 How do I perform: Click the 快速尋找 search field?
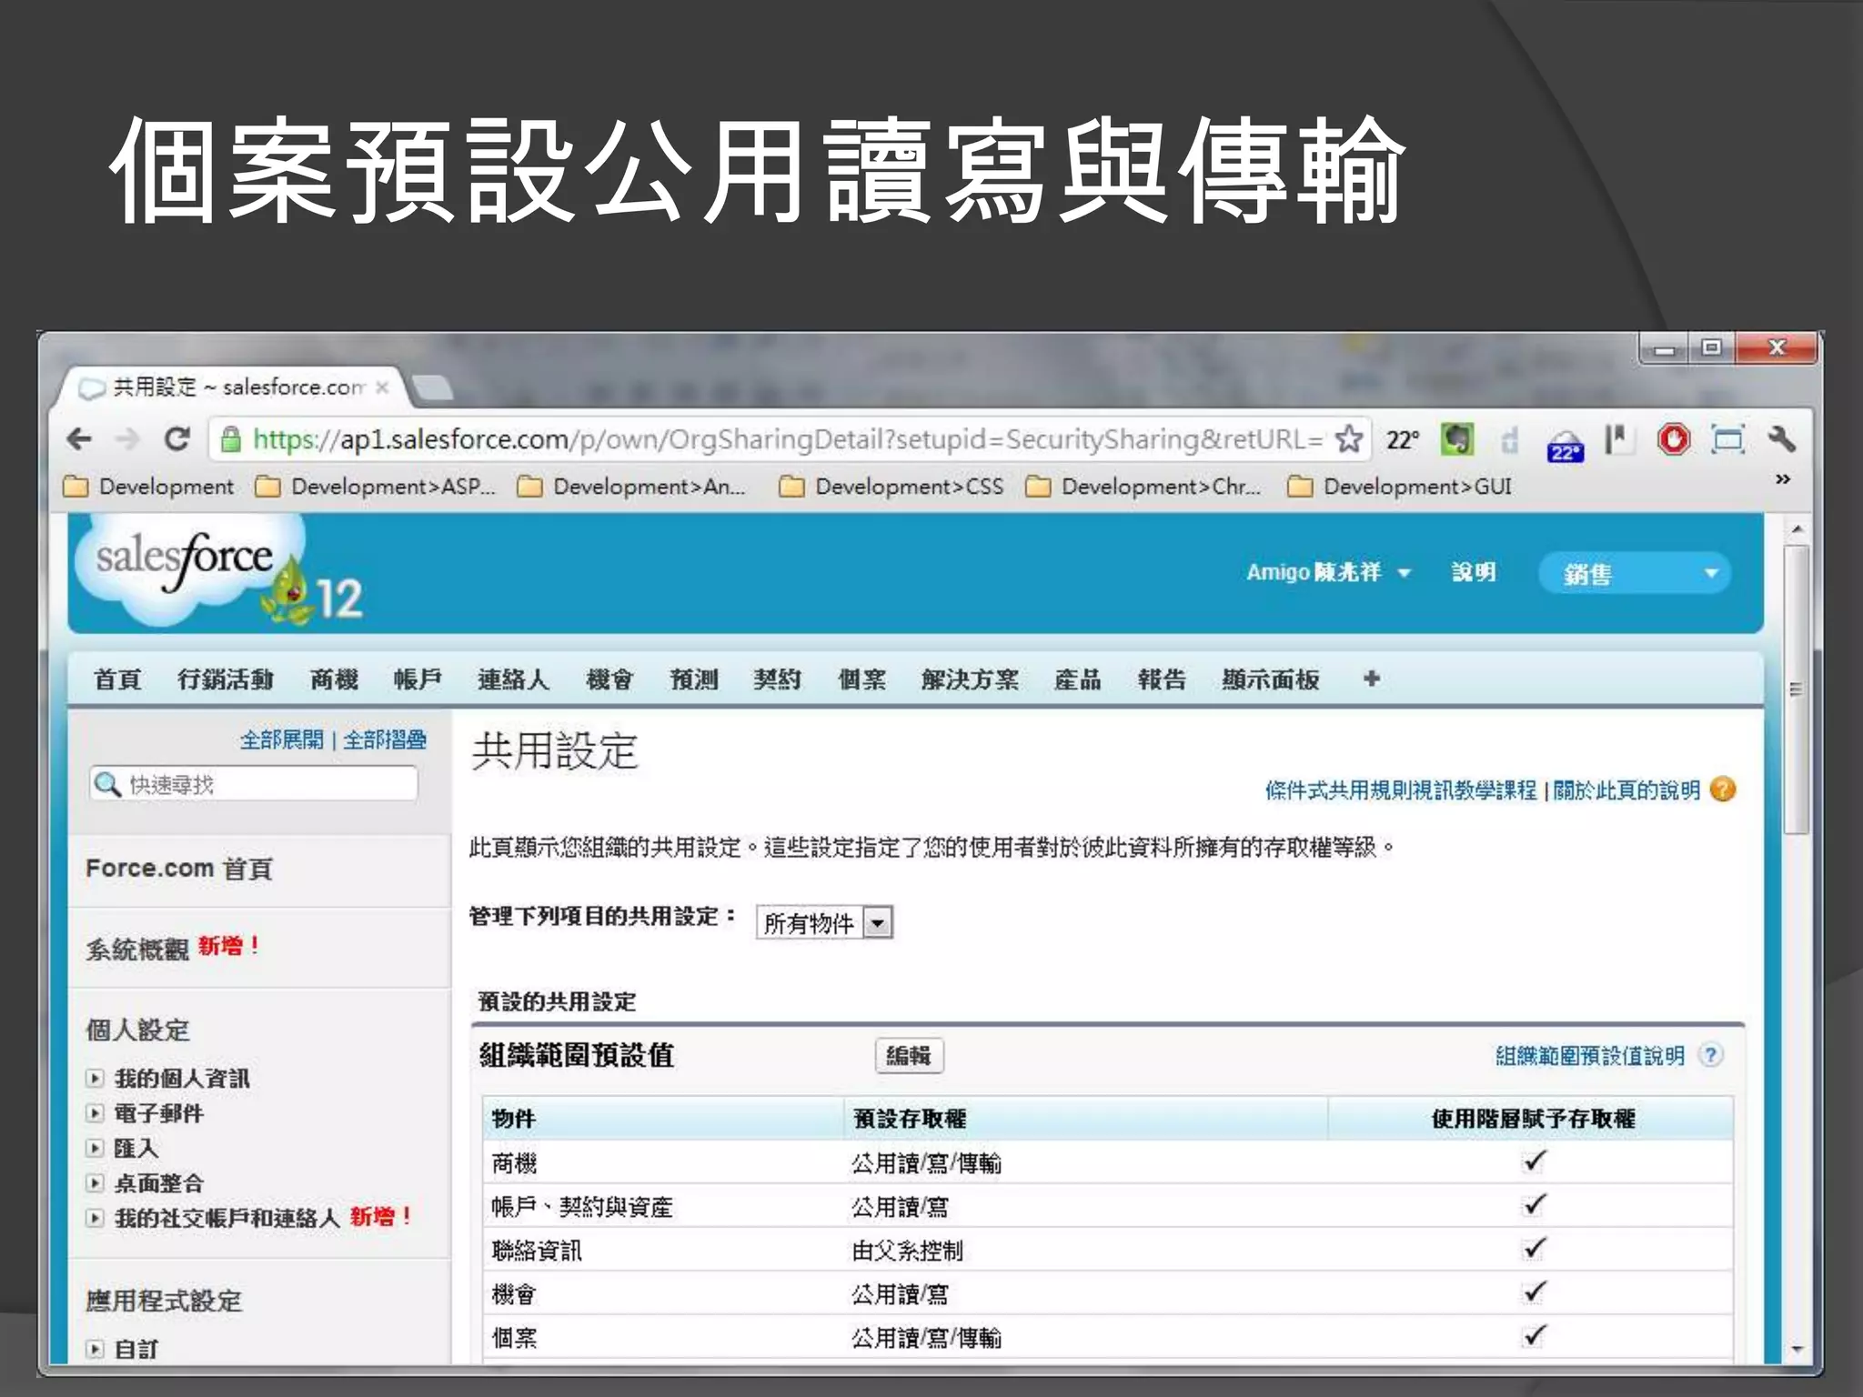[x=254, y=784]
